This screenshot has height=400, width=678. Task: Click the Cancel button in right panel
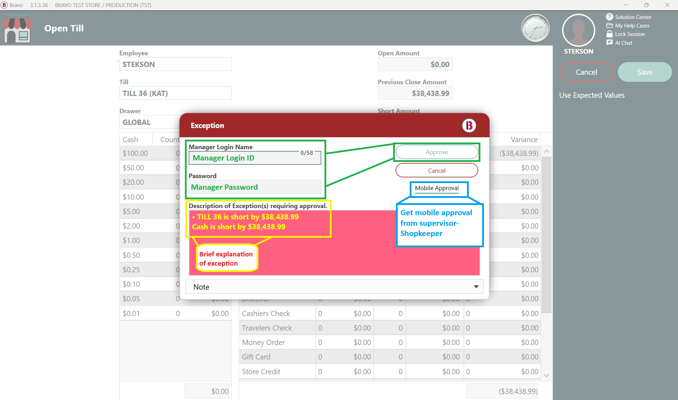586,72
